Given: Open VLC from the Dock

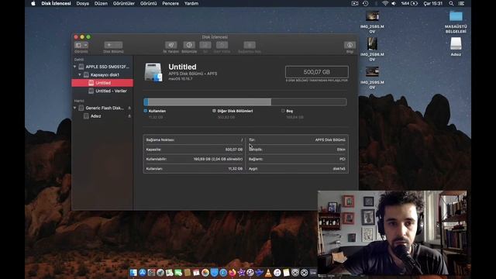Looking at the screenshot, I should 268,272.
